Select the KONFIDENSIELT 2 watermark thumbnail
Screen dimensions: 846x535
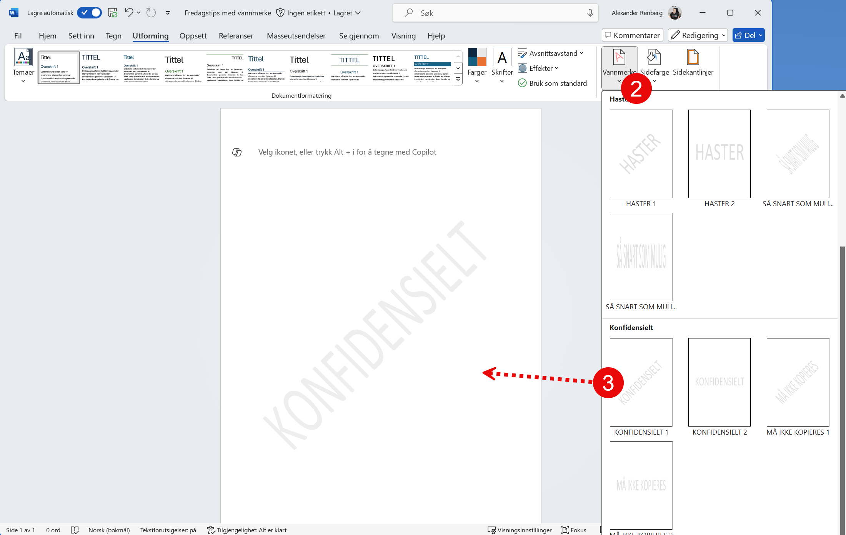point(719,382)
